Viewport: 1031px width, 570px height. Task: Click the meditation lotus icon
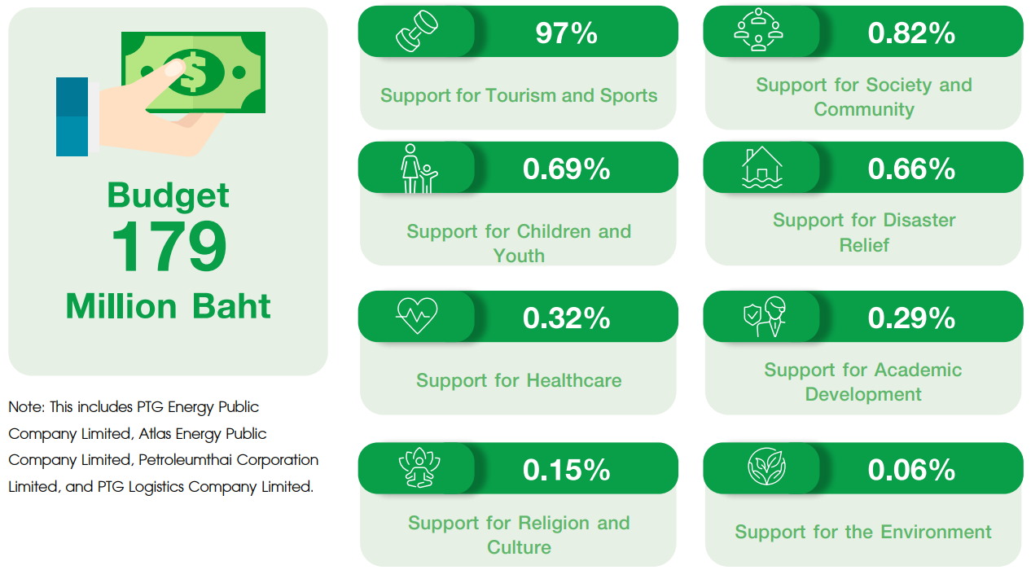[x=418, y=469]
